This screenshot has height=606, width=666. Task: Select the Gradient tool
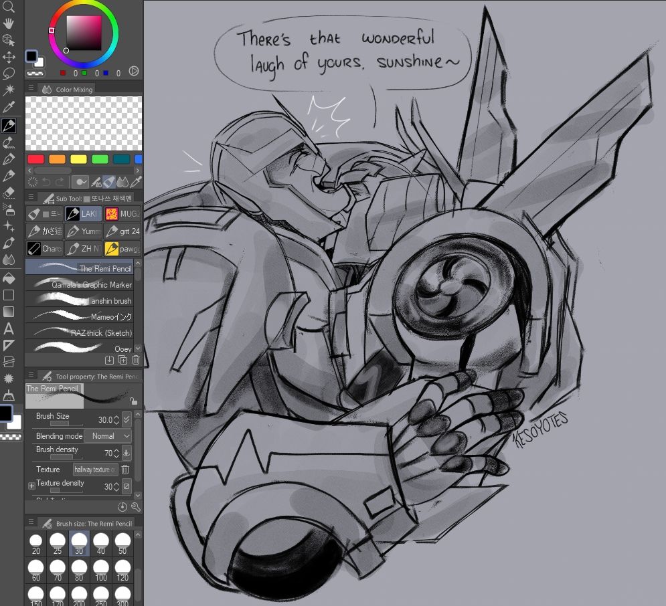pyautogui.click(x=9, y=312)
